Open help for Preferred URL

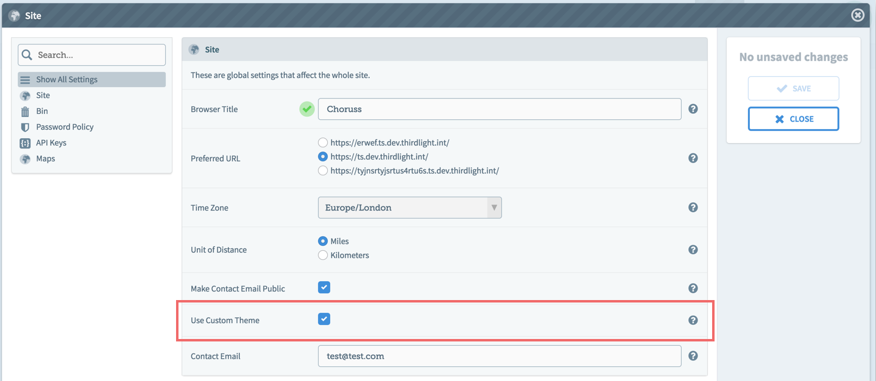693,158
